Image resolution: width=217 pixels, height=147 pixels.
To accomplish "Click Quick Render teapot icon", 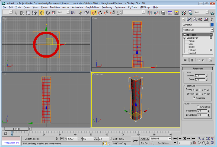I will (212, 13).
